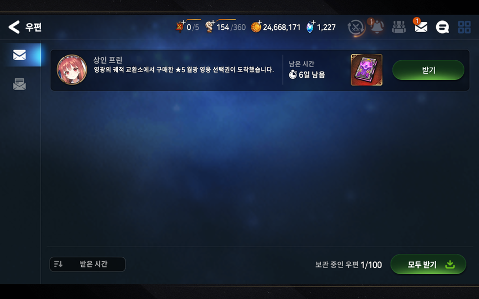Tap the skystone crystal icon showing 1,227
The image size is (479, 299).
(311, 27)
